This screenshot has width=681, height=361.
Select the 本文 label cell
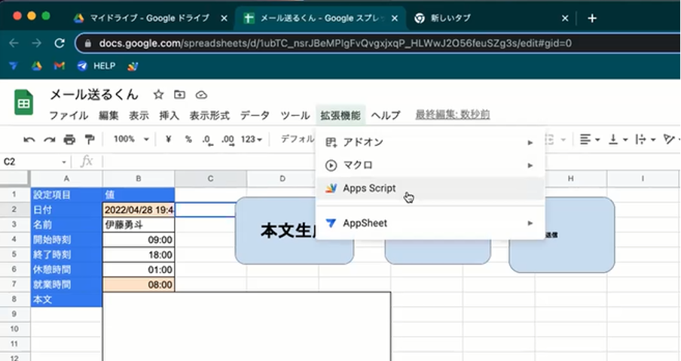pos(66,299)
